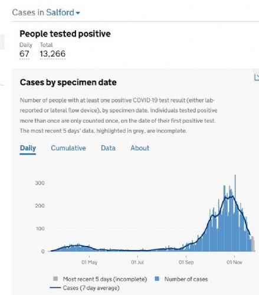Toggle the Cases 7-day average legend line
The image size is (259, 295).
[55, 288]
